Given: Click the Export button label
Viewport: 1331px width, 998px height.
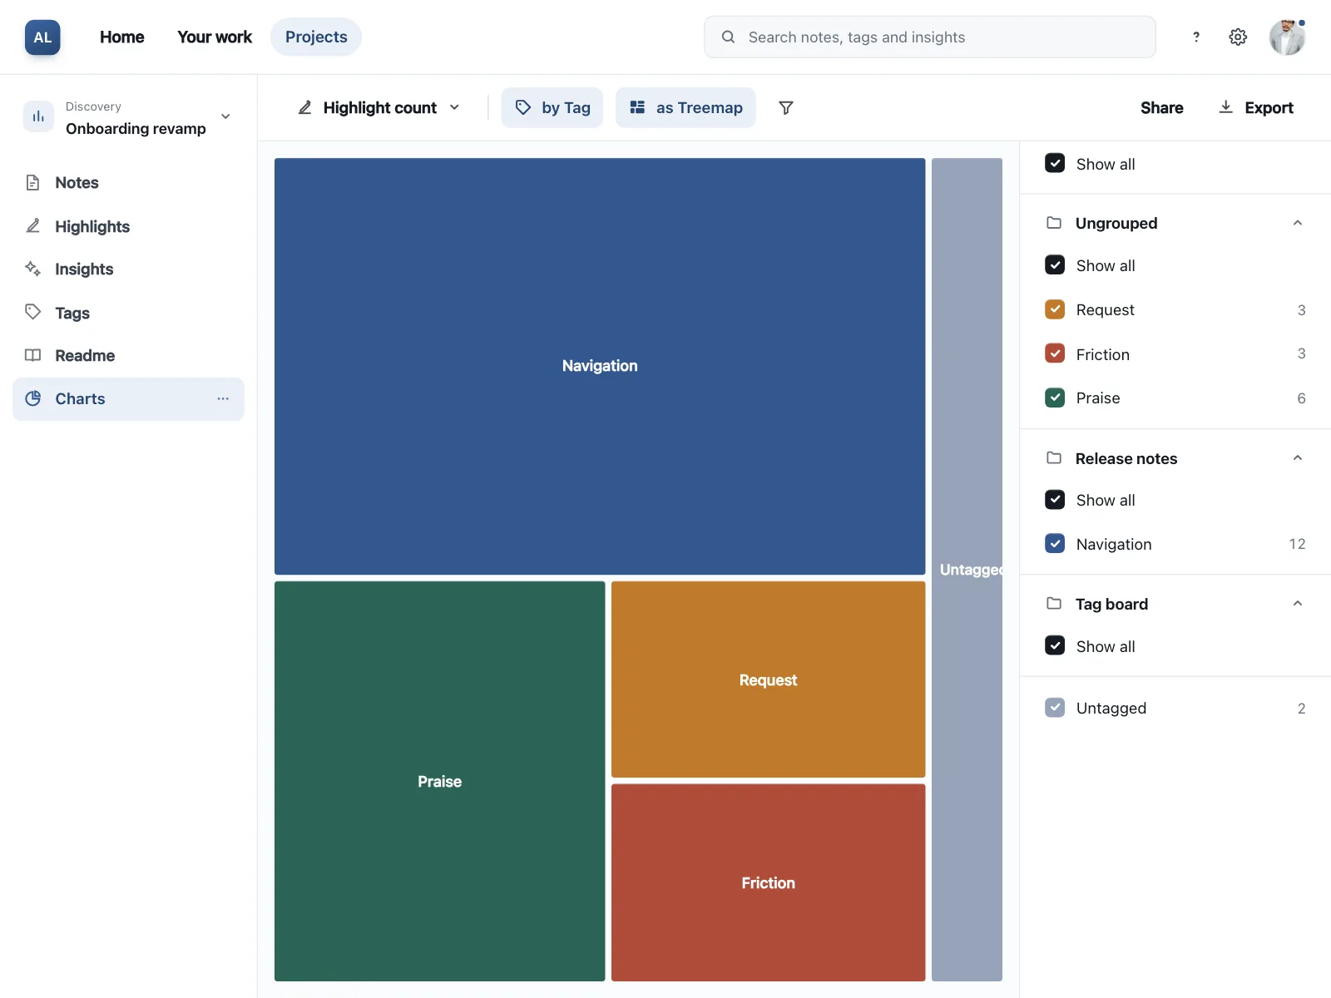Looking at the screenshot, I should [x=1269, y=107].
